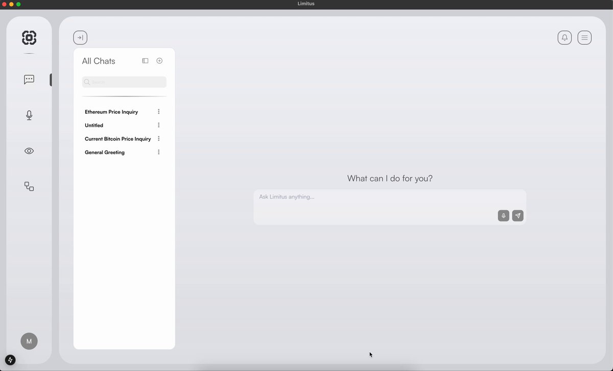The image size is (613, 371).
Task: Open the eye vision section
Action: (29, 151)
